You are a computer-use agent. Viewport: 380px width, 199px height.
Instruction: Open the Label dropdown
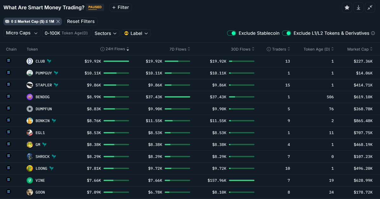pos(136,33)
